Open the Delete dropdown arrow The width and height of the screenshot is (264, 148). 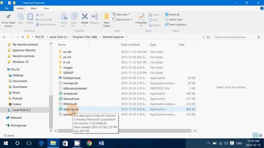point(85,25)
